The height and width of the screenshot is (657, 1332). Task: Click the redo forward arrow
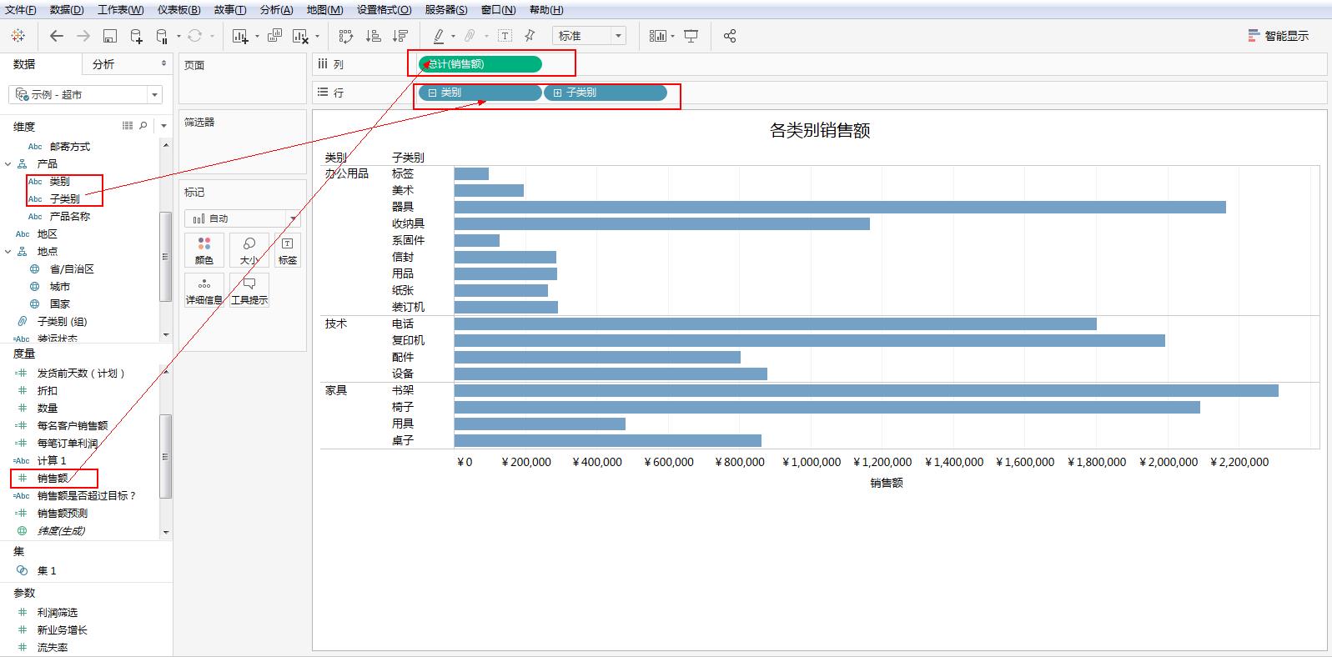tap(83, 36)
